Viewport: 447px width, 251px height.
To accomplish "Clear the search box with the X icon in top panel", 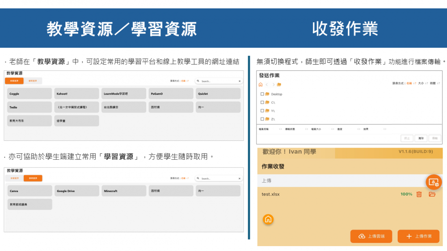I will tap(240, 81).
